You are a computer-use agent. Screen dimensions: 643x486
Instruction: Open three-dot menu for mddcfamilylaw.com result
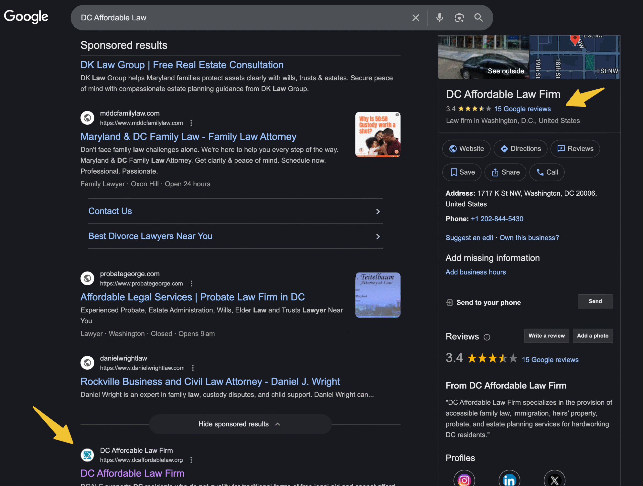tap(191, 123)
